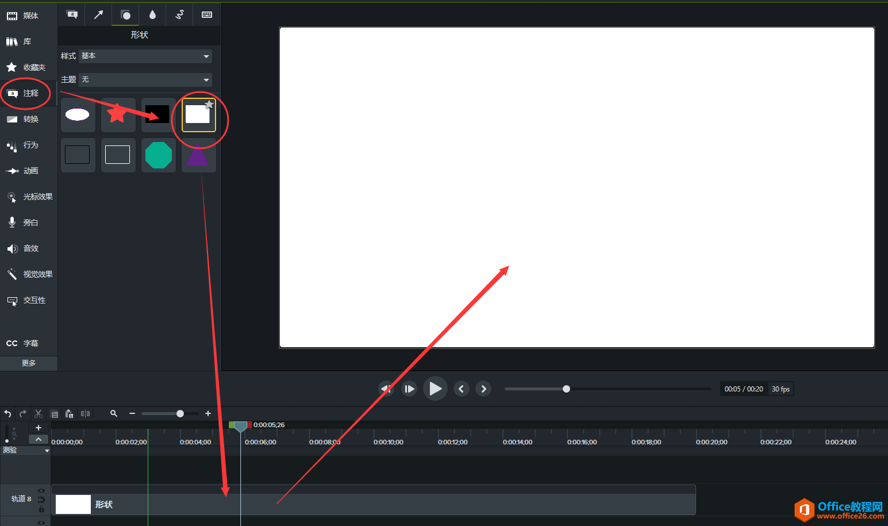The width and height of the screenshot is (888, 526).
Task: Open the 动画 (Animations) panel
Action: [29, 171]
